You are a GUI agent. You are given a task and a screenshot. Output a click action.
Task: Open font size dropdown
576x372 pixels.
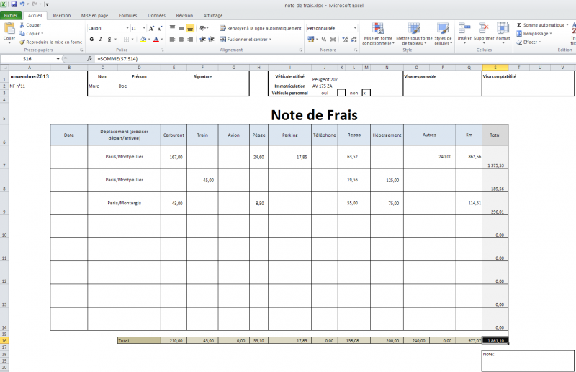pyautogui.click(x=144, y=28)
